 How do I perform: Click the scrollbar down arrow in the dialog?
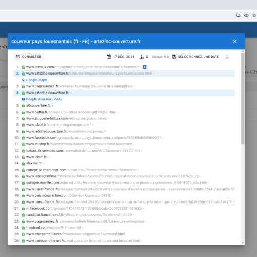[243, 243]
